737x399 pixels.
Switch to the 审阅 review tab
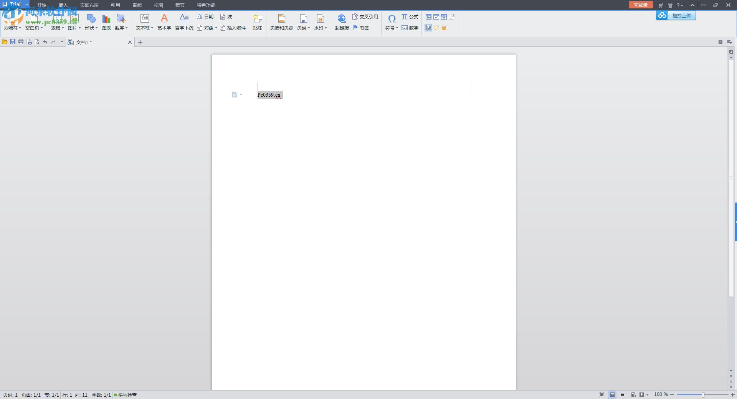point(137,5)
